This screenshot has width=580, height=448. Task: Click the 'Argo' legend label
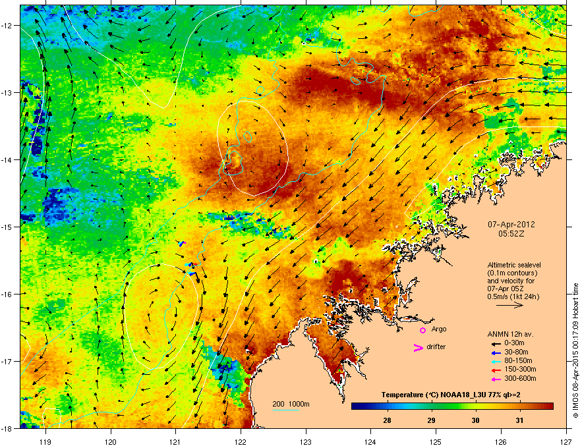coord(439,329)
